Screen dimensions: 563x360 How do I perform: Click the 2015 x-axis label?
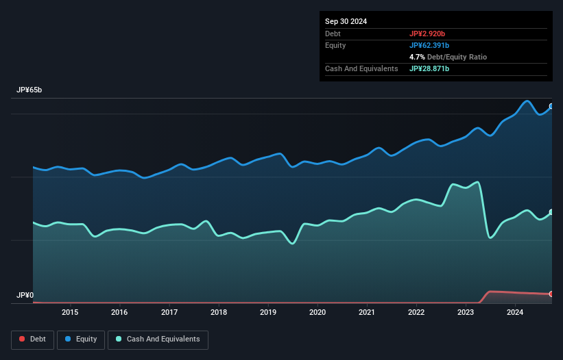pos(70,312)
